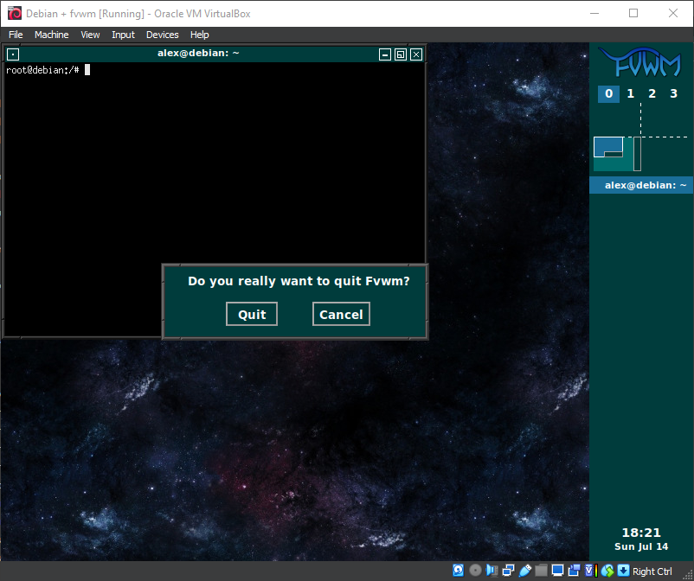Click the hard disk activity status icon

pos(458,571)
